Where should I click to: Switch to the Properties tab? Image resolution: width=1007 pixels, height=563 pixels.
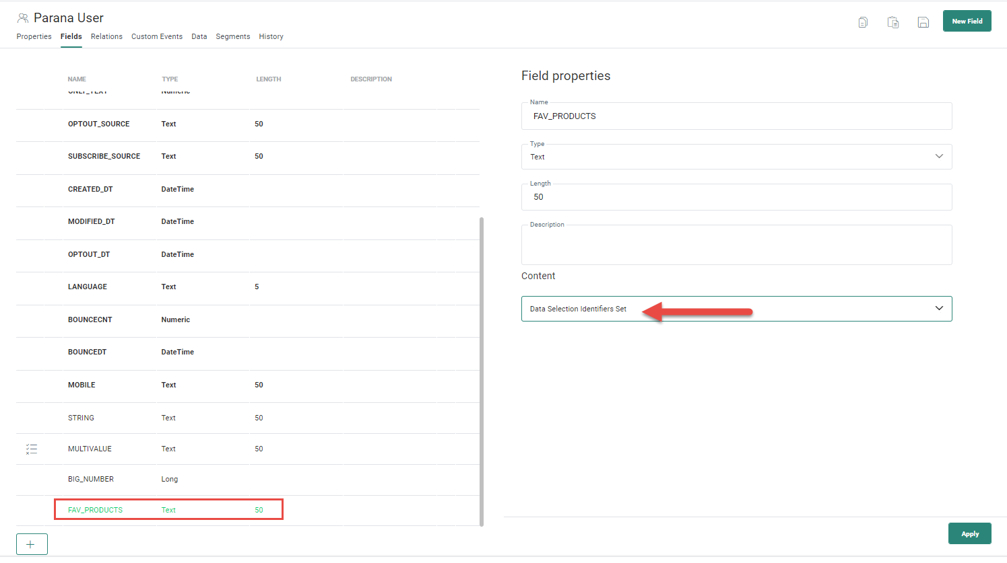[x=34, y=36]
